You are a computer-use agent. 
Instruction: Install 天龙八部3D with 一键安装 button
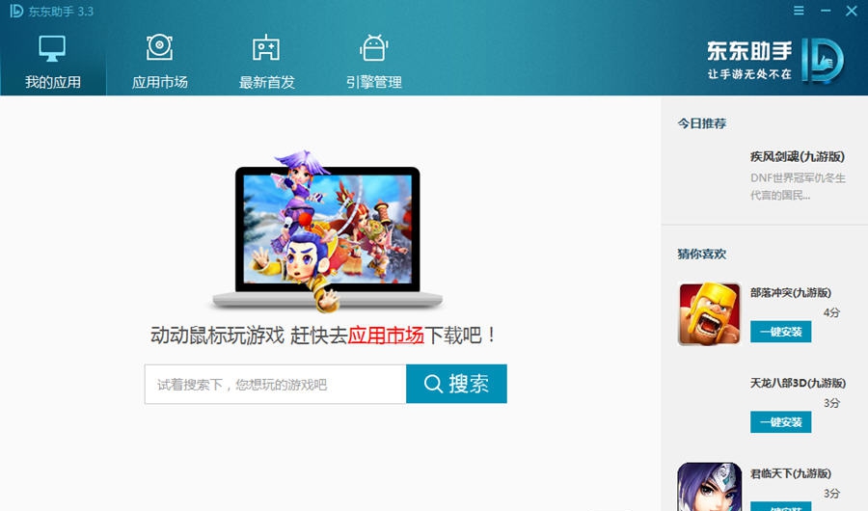pos(780,422)
